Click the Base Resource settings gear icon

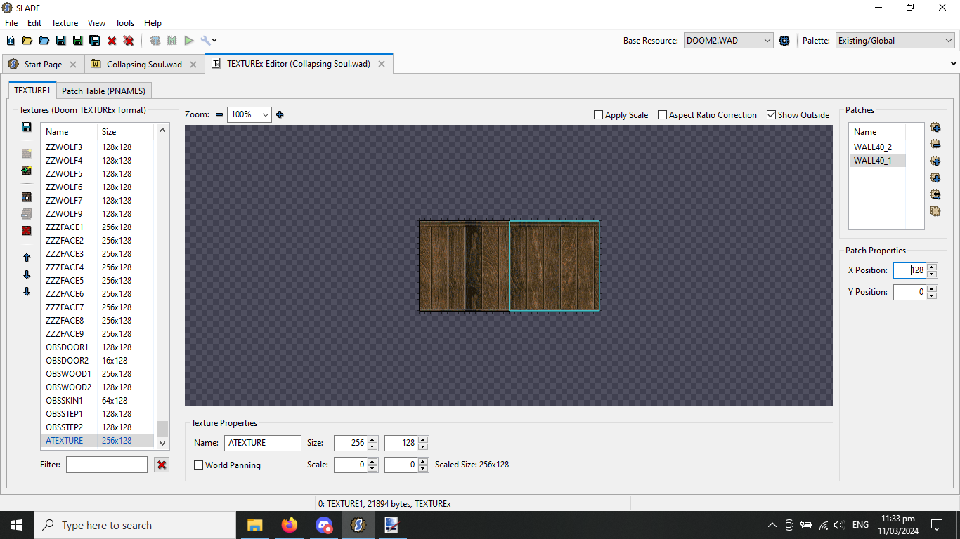(784, 41)
